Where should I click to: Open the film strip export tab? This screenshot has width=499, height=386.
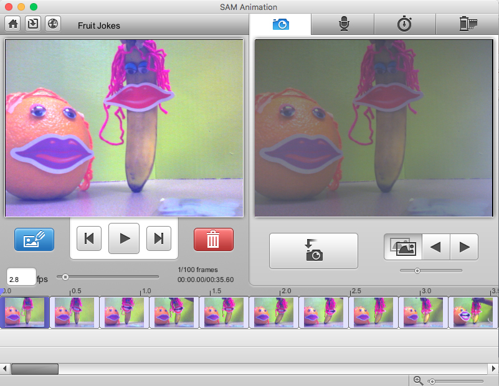468,24
